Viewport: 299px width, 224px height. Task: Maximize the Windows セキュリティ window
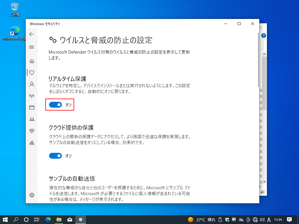tap(239, 24)
